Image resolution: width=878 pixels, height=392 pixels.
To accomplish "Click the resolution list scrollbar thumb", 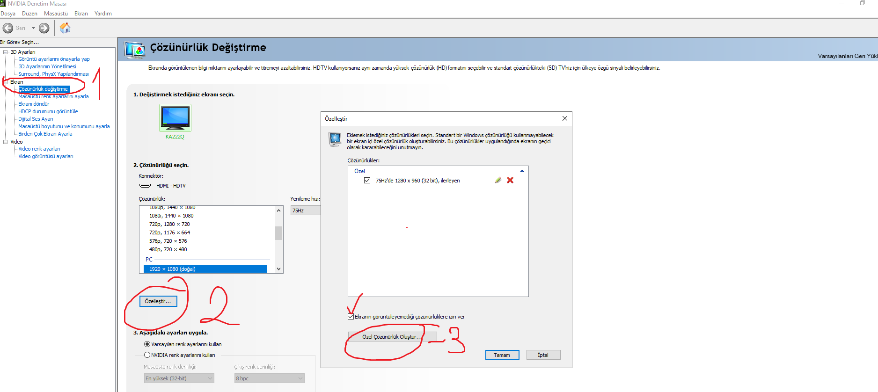I will [x=279, y=233].
